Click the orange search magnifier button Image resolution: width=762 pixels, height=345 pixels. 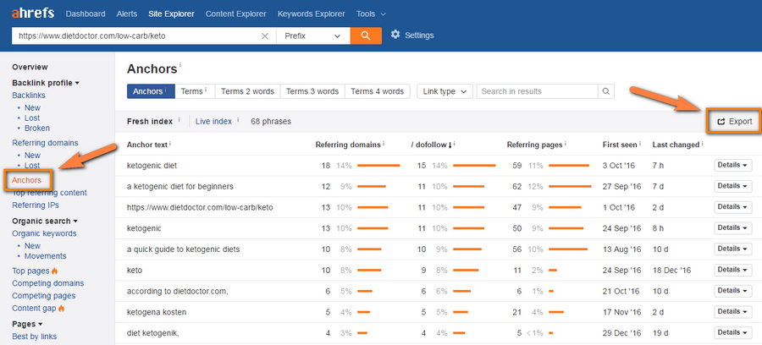(x=366, y=36)
